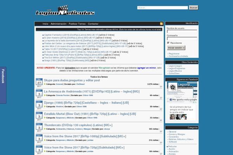Click Facebook page profile picture
The image size is (233, 155).
173,87
